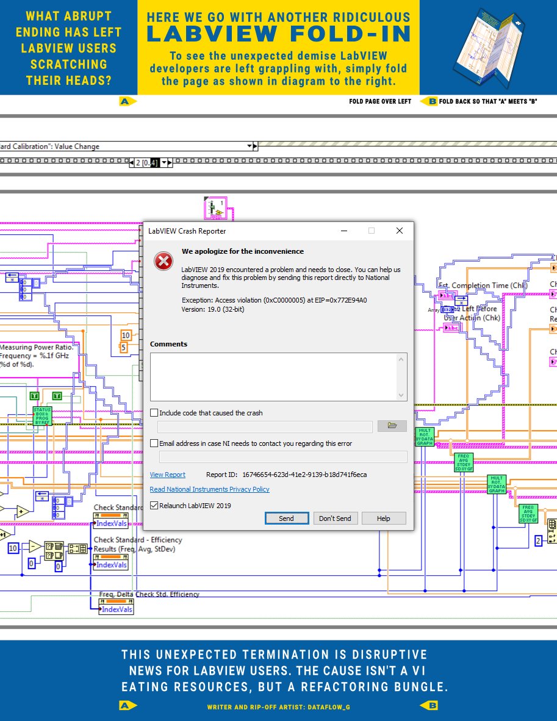Image resolution: width=557 pixels, height=721 pixels.
Task: Select the STATUS BOX & PROG BY REF subVI
Action: pyautogui.click(x=42, y=415)
